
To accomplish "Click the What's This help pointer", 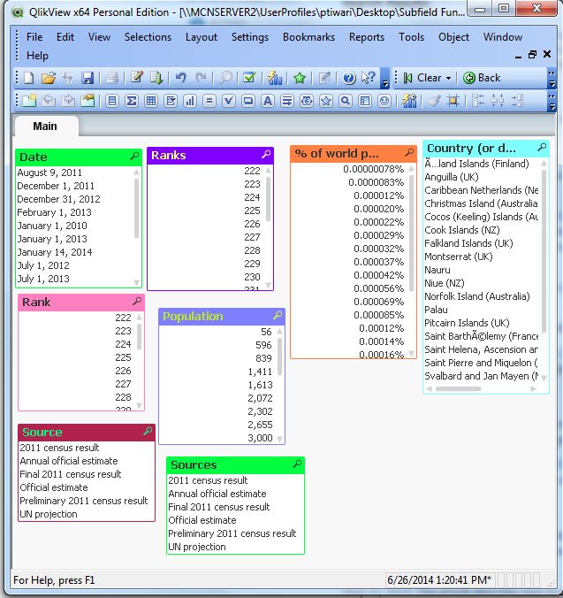I will pyautogui.click(x=368, y=78).
